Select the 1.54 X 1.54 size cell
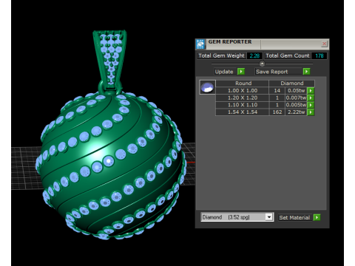Screen dimensions: 355x266 click(243, 112)
